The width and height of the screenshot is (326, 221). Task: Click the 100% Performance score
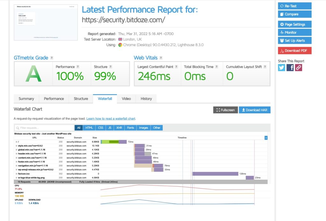(70, 76)
